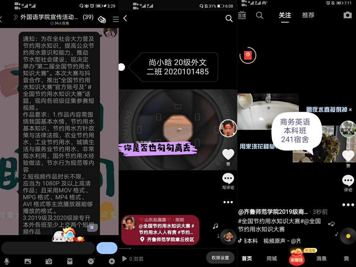Open the image gallery icon in chat toolbar
Image resolution: width=356 pixels, height=267 pixels.
pyautogui.click(x=28, y=261)
